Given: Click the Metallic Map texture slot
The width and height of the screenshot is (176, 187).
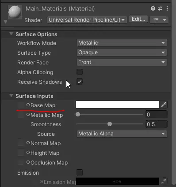Looking at the screenshot, I should coord(21,115).
